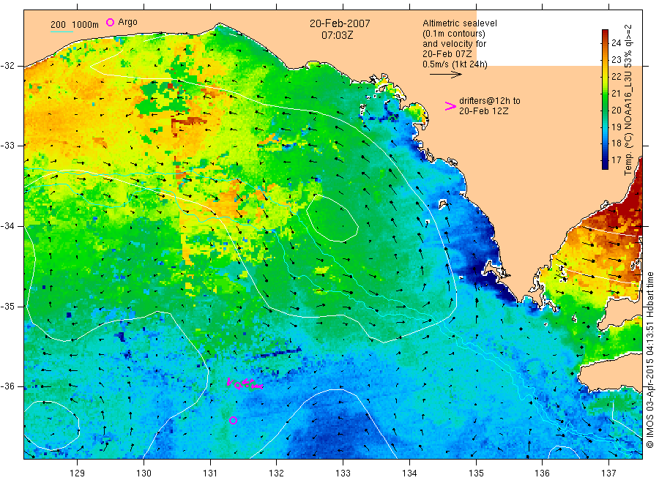Click longitude axis label '134'

[x=409, y=473]
